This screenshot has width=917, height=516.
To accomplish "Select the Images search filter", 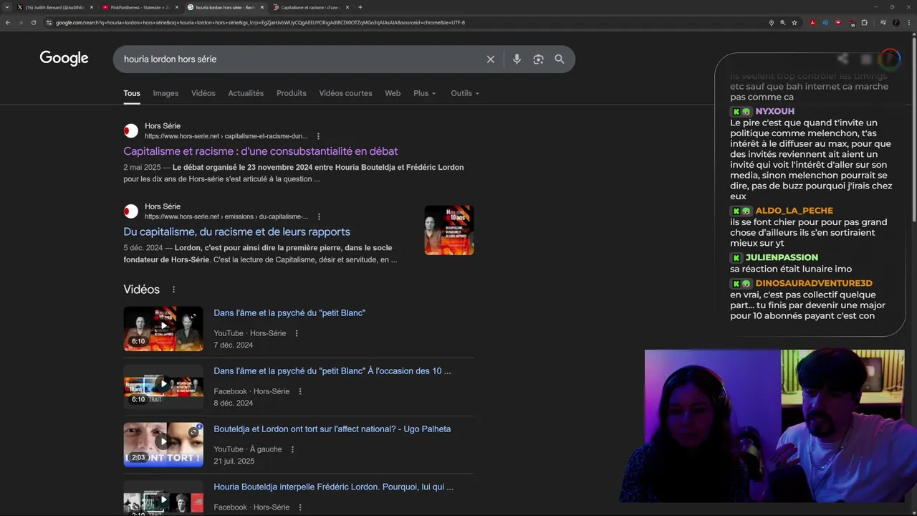I will tap(165, 93).
